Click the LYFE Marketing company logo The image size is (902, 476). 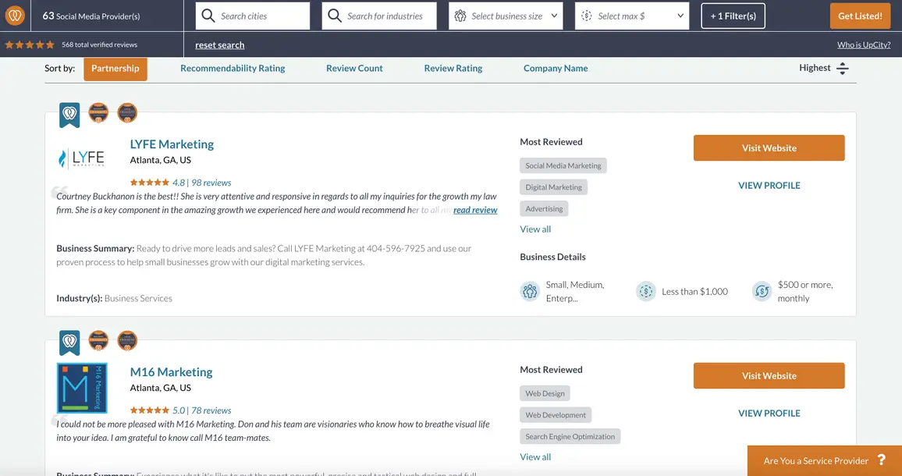coord(82,158)
